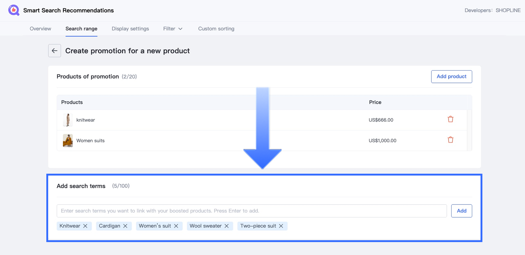Viewport: 525px width, 255px height.
Task: Remove the Knitwear search term tag
Action: click(x=85, y=226)
